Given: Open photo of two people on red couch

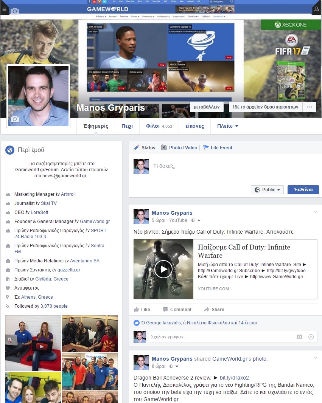Looking at the screenshot, I should click(33, 343).
